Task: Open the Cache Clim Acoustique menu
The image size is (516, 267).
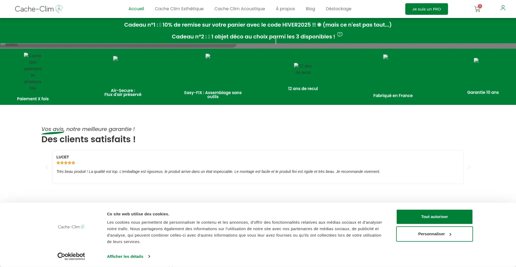Action: pos(239,9)
